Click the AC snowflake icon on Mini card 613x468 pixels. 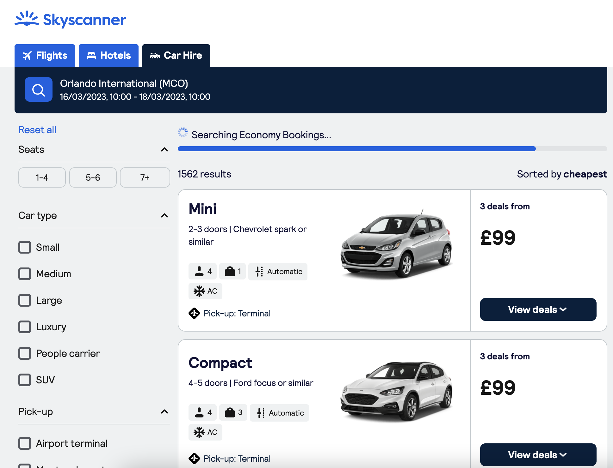(x=199, y=291)
